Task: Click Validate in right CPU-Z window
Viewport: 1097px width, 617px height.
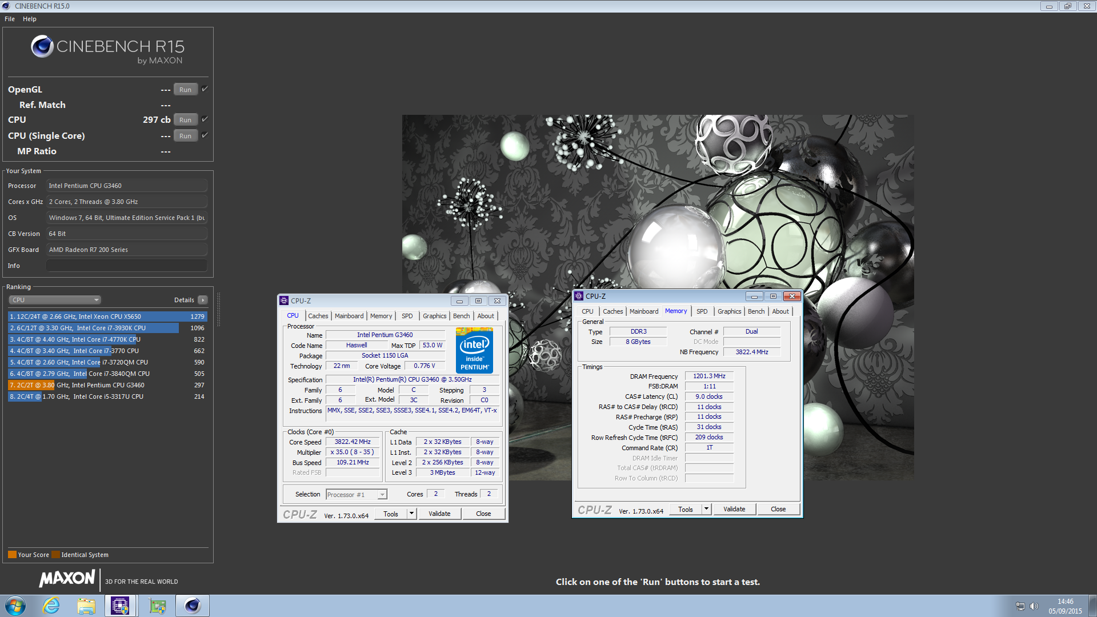Action: [734, 509]
